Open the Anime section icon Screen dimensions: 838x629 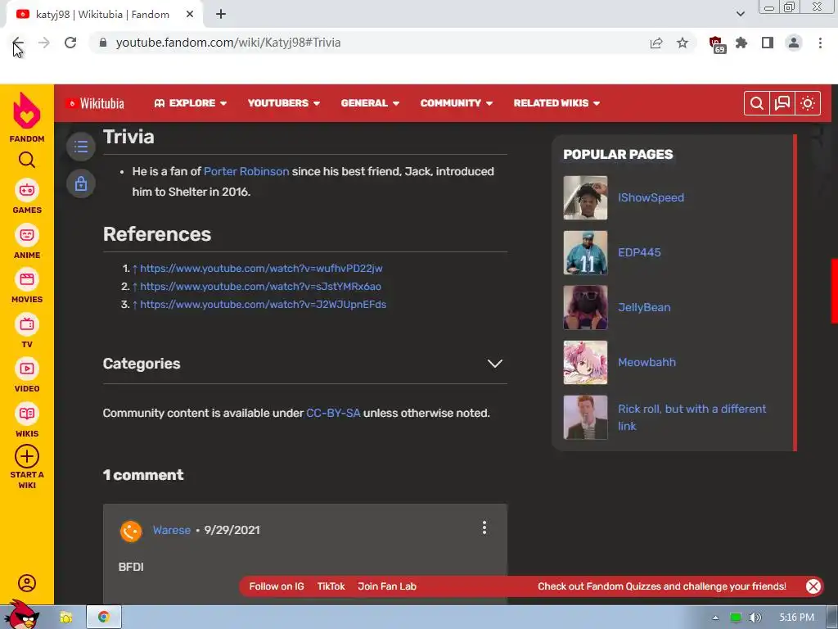27,235
